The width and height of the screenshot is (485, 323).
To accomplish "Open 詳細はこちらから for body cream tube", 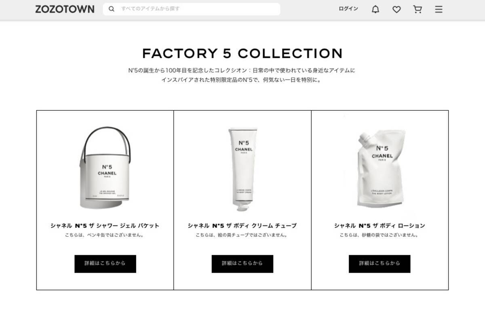I will coord(242,264).
